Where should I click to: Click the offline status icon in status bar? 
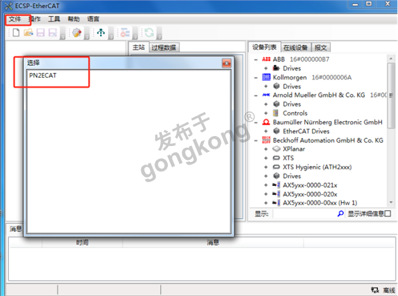[x=375, y=290]
